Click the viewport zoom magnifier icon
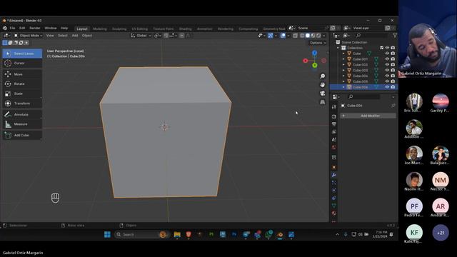The height and width of the screenshot is (257, 457). point(322,76)
